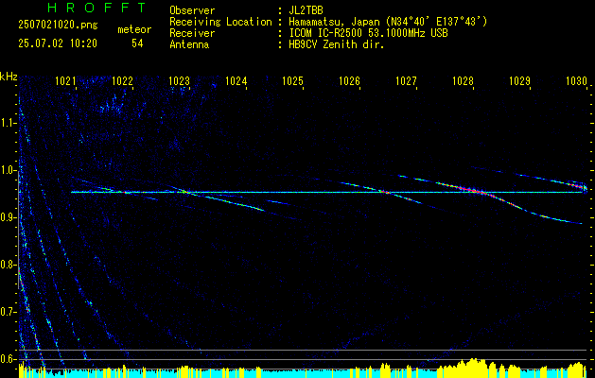Click the timestamp 25.07.02 10:20

(58, 43)
